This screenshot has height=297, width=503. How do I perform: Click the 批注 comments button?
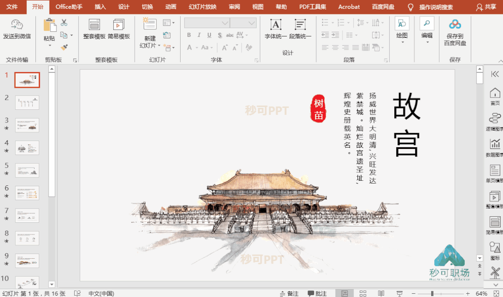pos(317,293)
